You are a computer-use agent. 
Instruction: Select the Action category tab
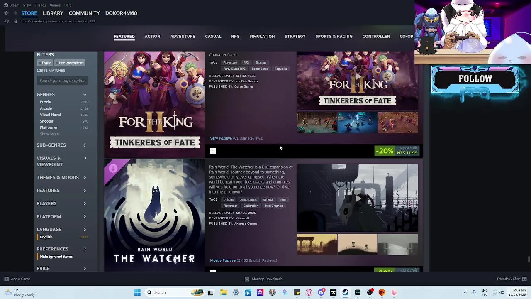pos(152,36)
